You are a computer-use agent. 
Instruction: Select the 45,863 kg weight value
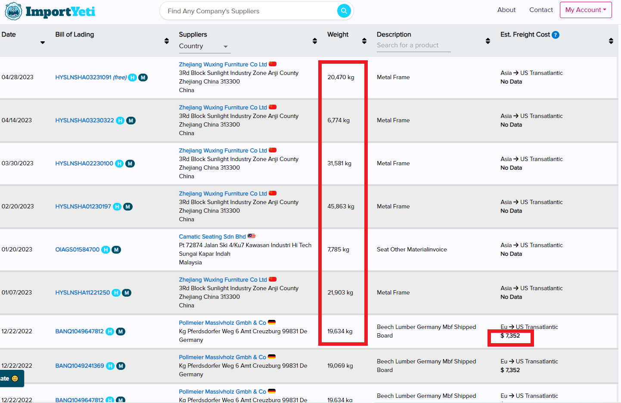coord(341,207)
